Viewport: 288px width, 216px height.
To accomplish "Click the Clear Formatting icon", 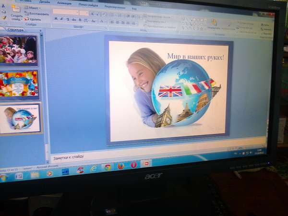I will coord(104,14).
